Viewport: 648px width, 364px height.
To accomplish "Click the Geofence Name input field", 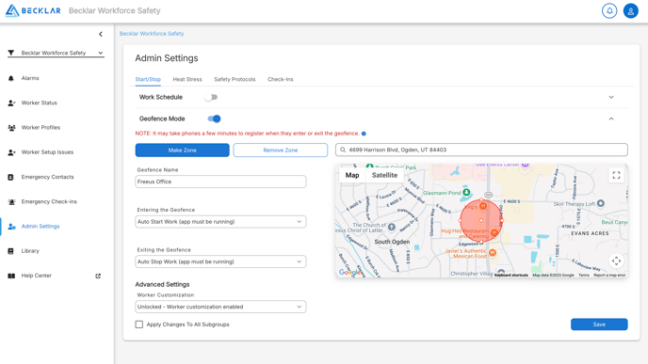I will (x=220, y=182).
